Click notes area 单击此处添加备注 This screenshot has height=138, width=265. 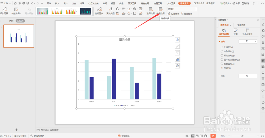(50, 130)
